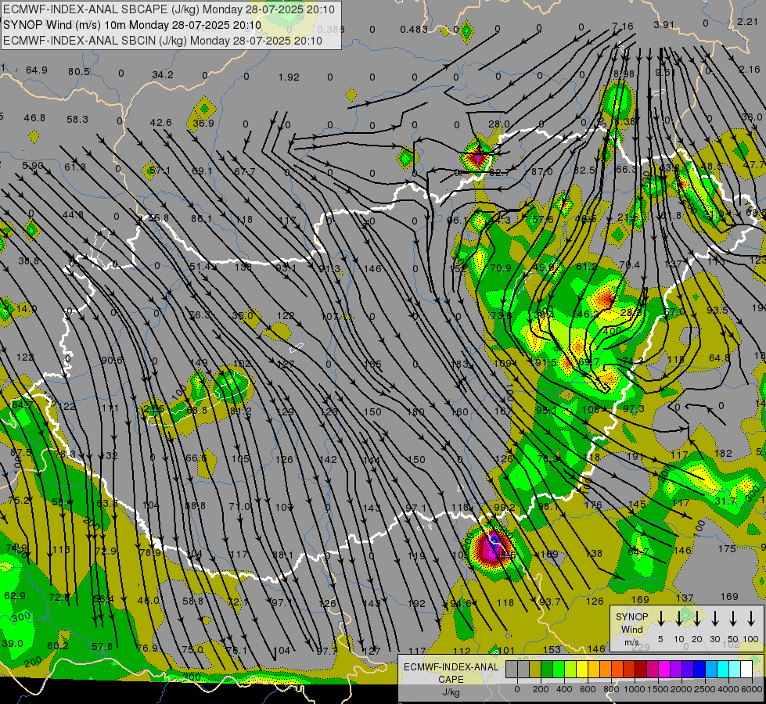Pick the lime yellow-green swatch in CAPE legend
766x704 pixels.
tap(570, 669)
